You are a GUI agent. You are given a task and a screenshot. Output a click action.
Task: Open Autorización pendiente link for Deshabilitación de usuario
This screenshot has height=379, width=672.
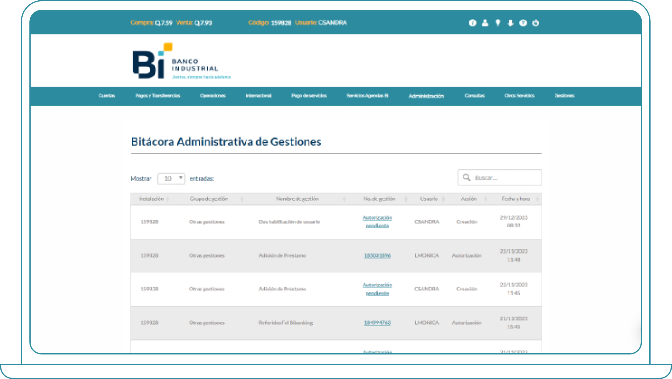coord(377,222)
